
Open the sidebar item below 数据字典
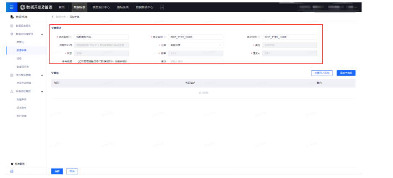[19, 58]
